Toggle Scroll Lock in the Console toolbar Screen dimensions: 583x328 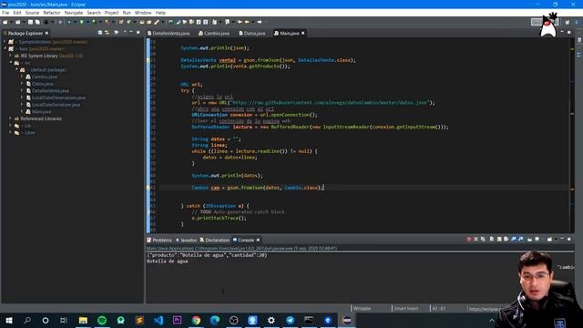coord(499,239)
